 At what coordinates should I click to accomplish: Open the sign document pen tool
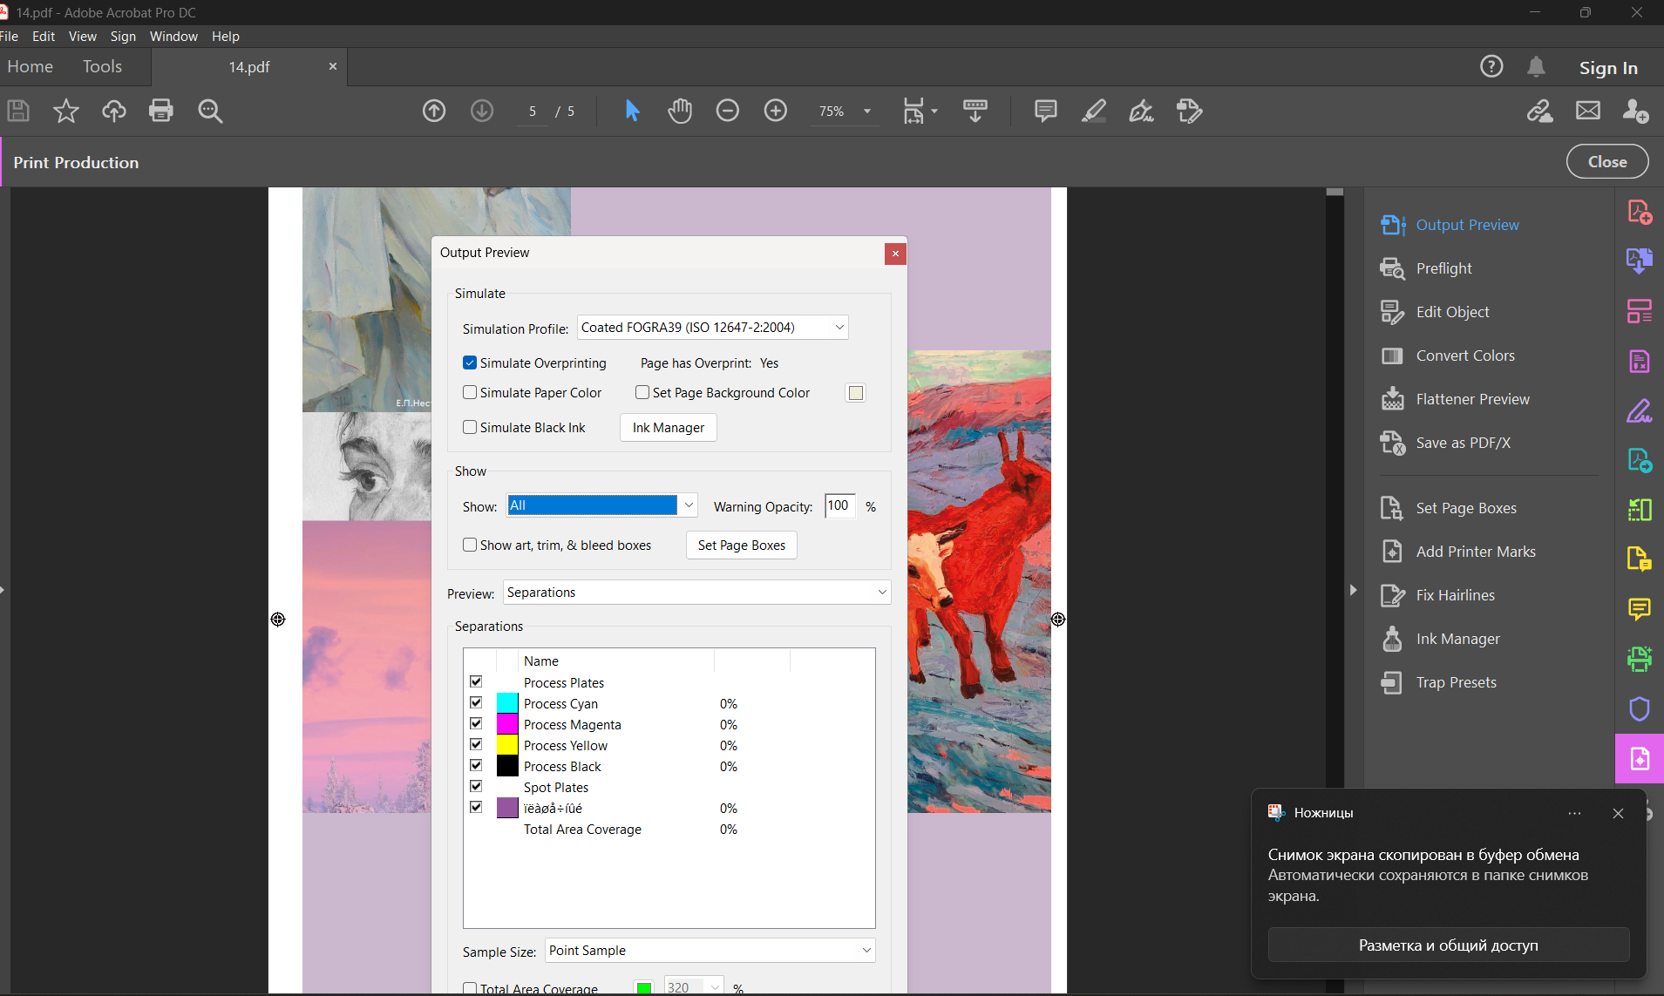[1141, 111]
